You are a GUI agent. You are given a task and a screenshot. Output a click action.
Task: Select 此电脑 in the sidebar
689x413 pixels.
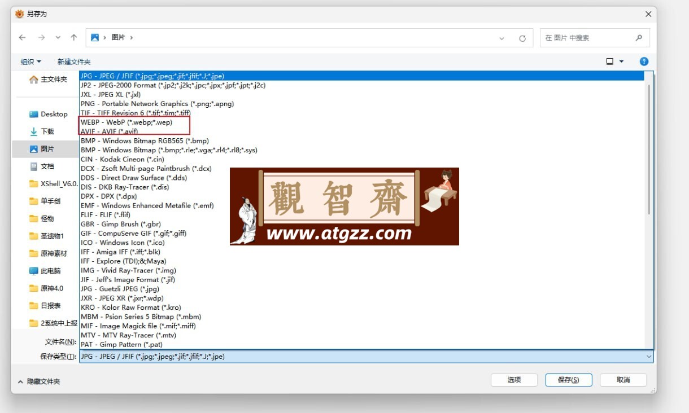tap(45, 271)
